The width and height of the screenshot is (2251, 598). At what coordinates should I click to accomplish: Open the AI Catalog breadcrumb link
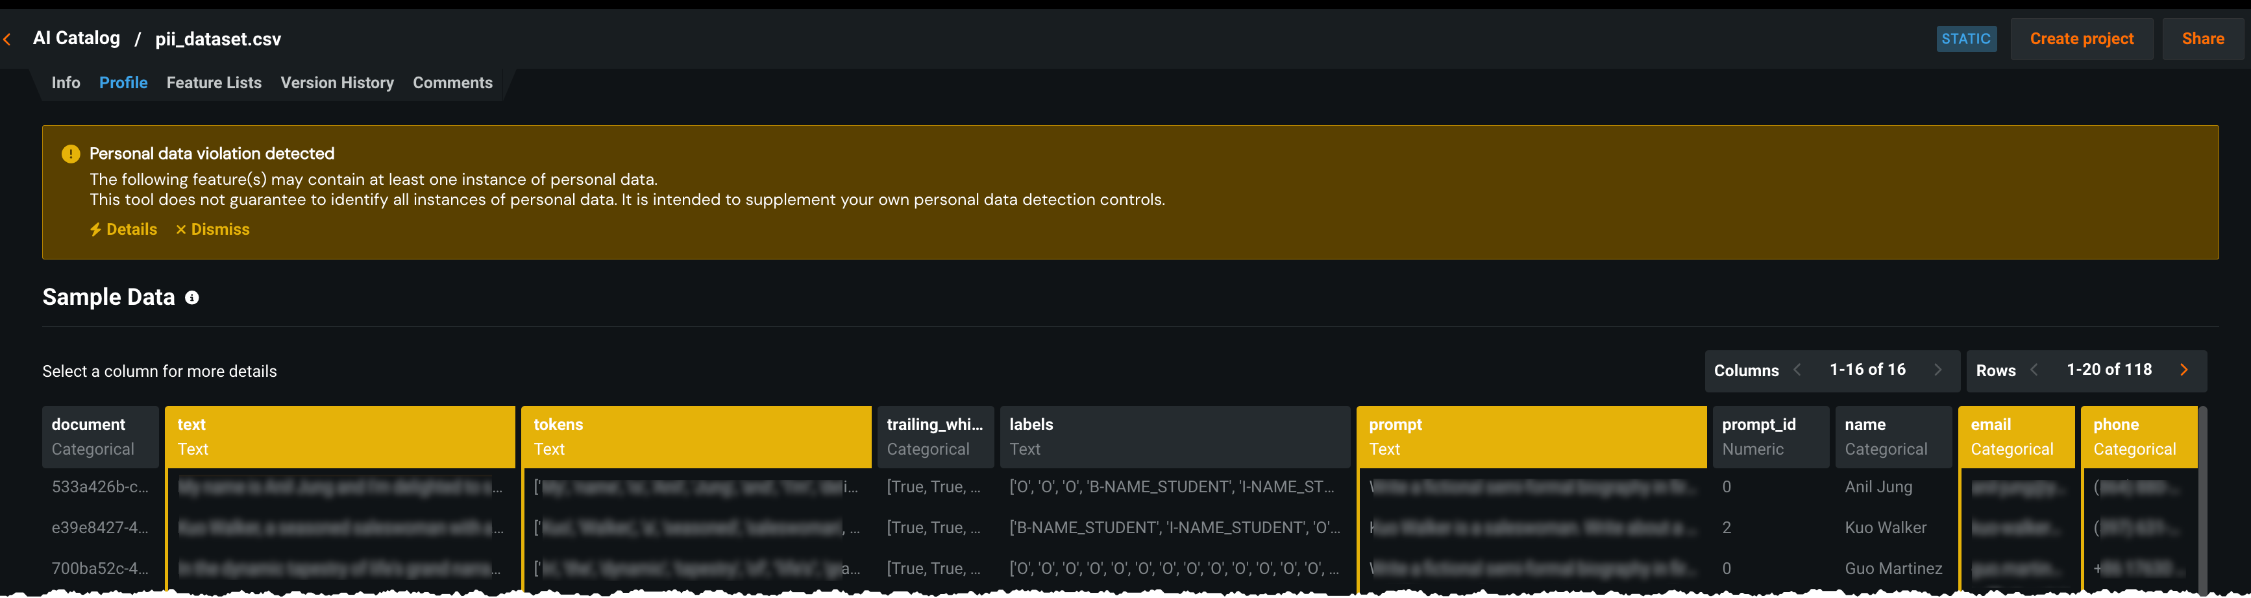pyautogui.click(x=76, y=38)
